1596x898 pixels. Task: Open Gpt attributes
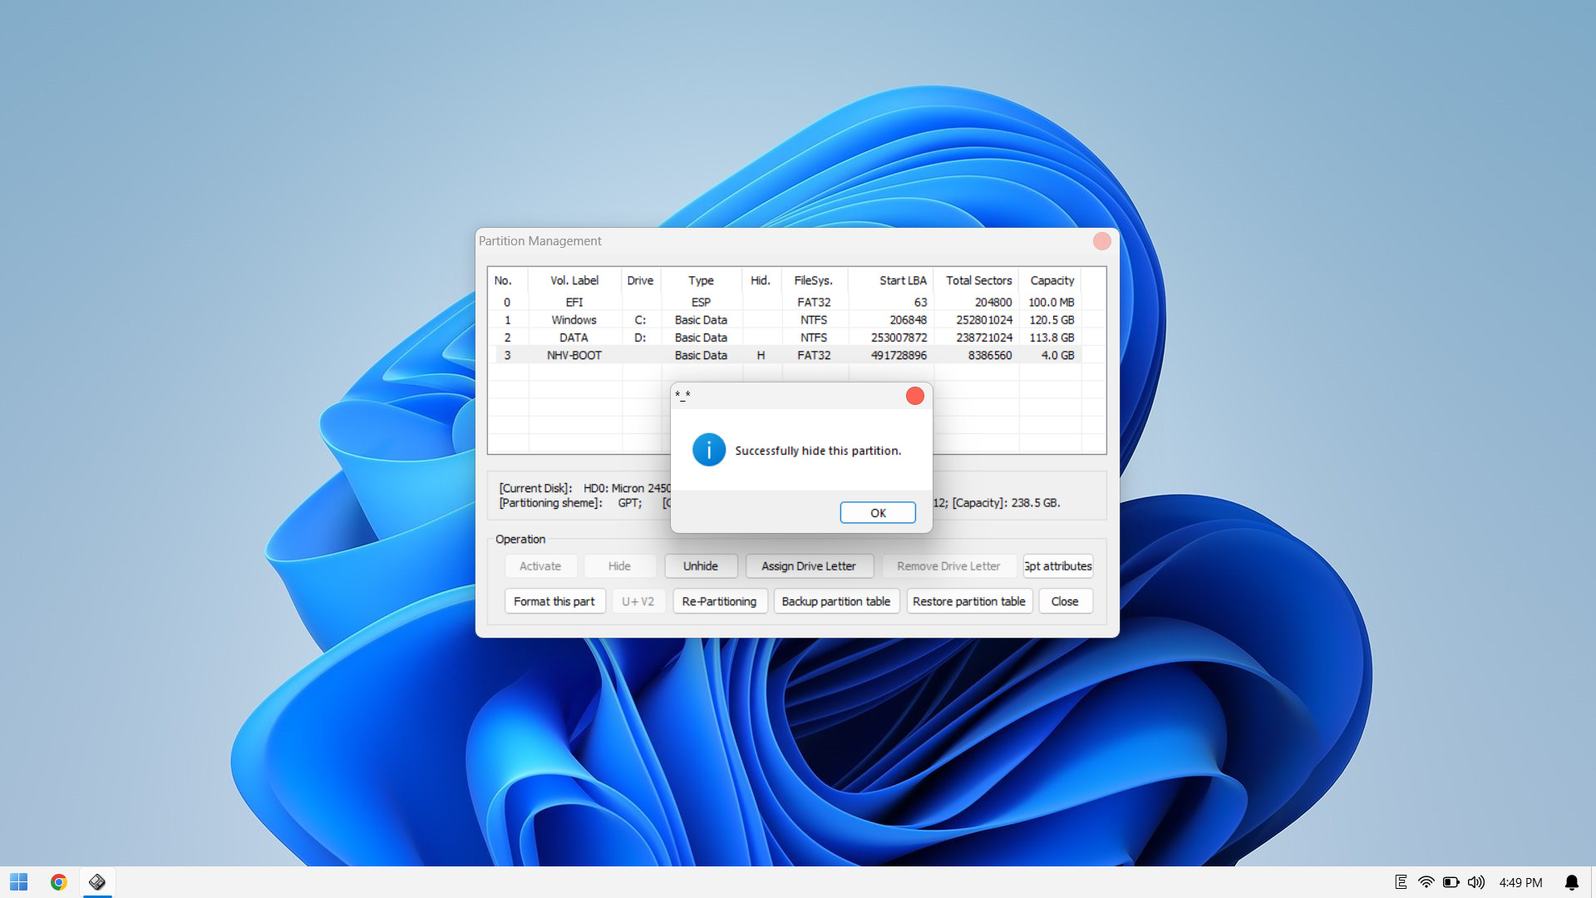pos(1057,566)
